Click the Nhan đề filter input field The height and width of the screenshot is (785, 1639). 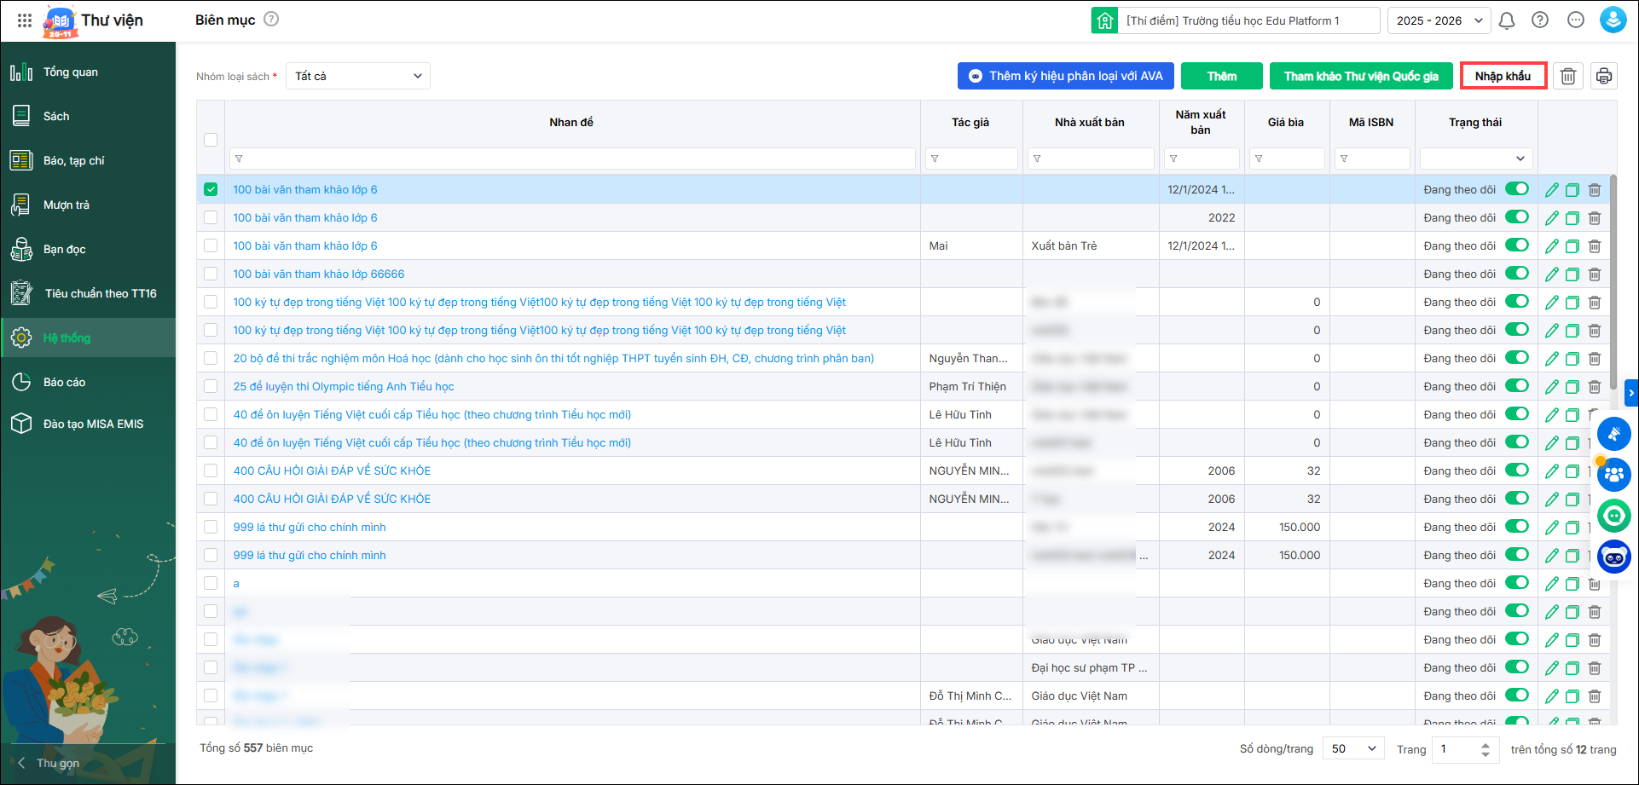point(571,159)
